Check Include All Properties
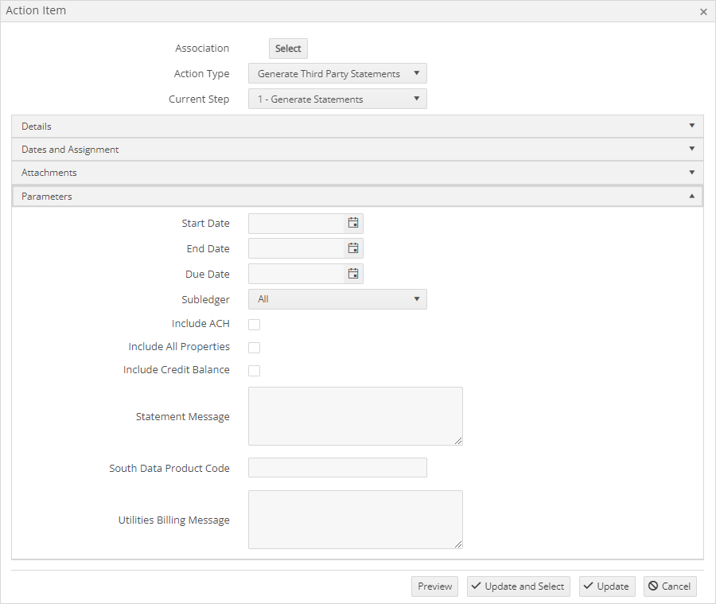This screenshot has height=604, width=716. 255,348
